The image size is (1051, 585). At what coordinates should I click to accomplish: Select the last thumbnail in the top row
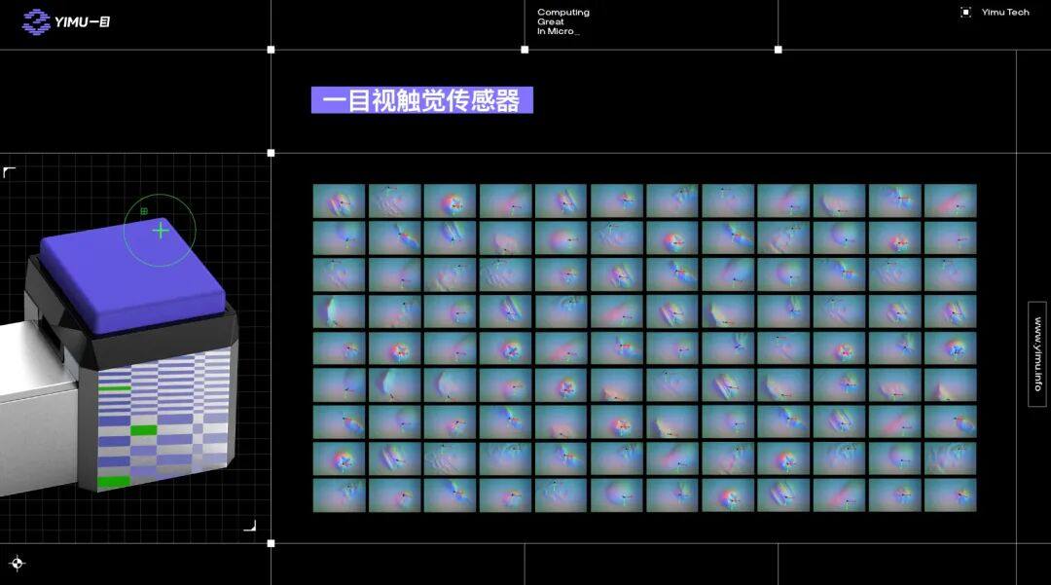(950, 201)
